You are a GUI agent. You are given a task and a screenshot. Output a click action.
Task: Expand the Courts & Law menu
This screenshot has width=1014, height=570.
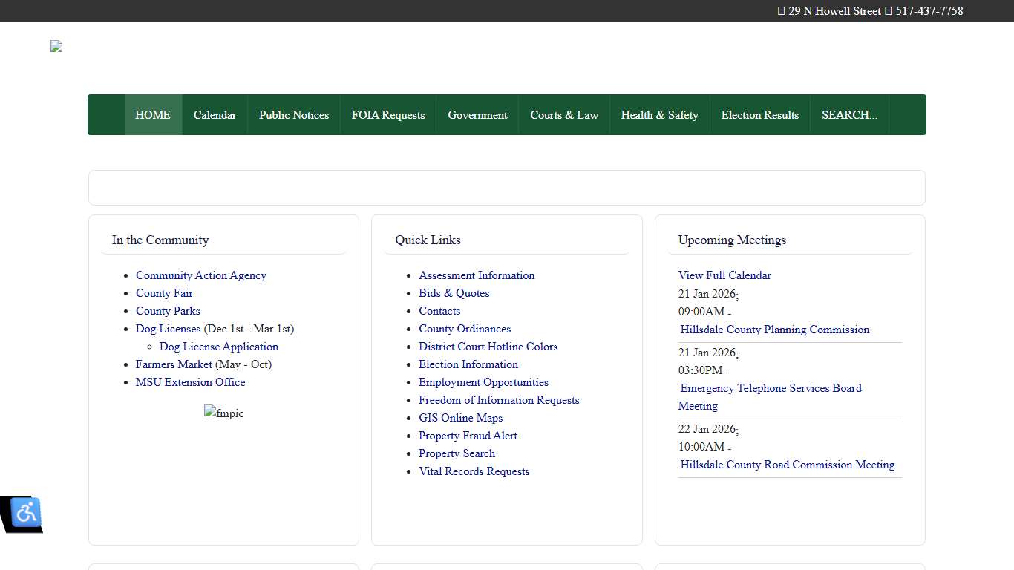(564, 115)
